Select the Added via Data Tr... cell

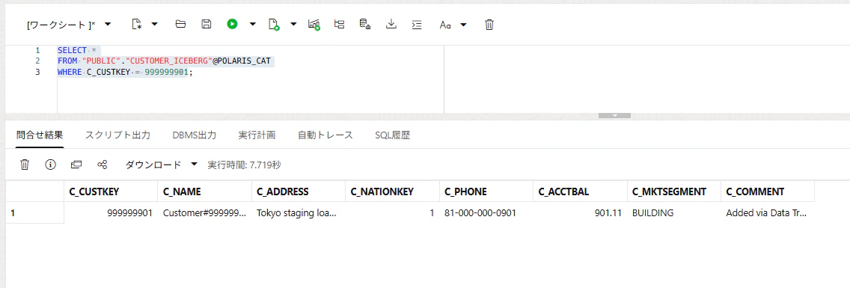pyautogui.click(x=768, y=213)
